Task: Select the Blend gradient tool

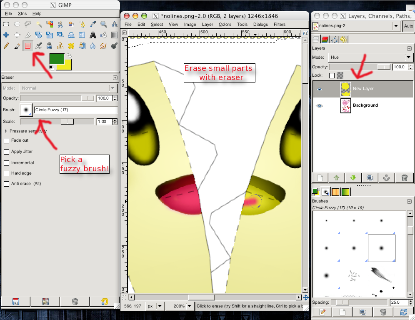Action: point(114,35)
